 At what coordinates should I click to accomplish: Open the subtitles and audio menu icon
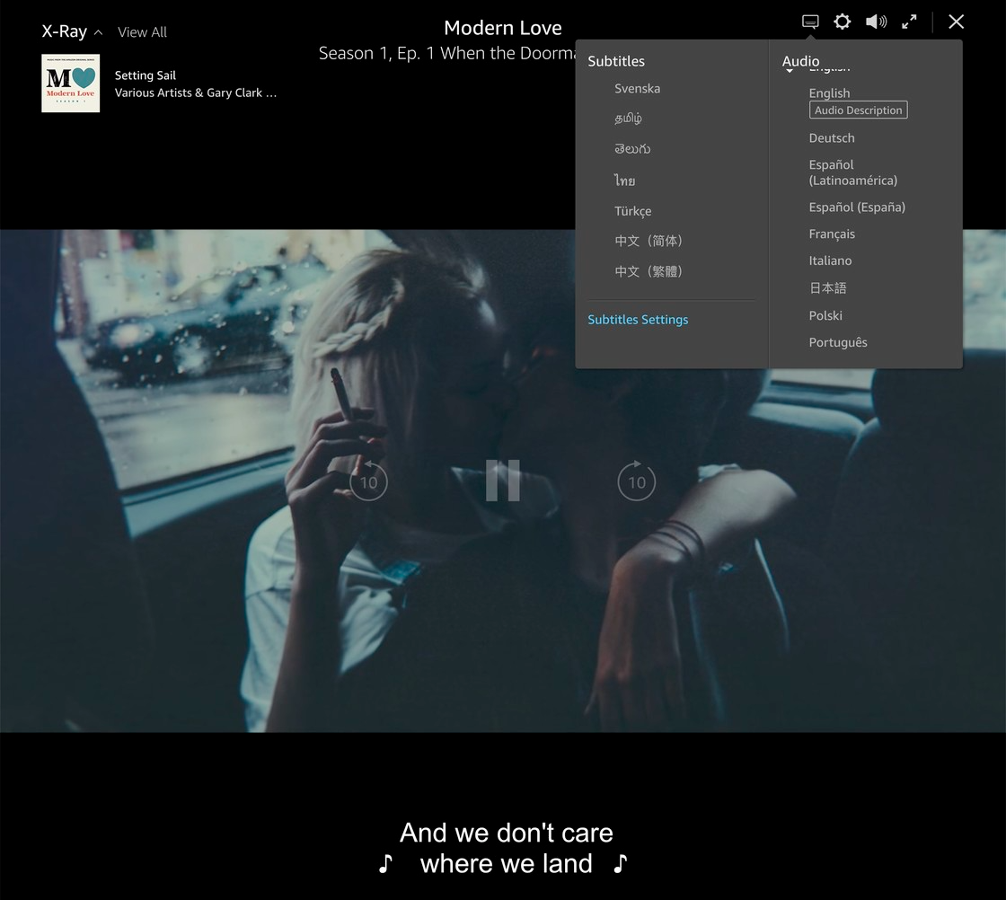click(810, 22)
